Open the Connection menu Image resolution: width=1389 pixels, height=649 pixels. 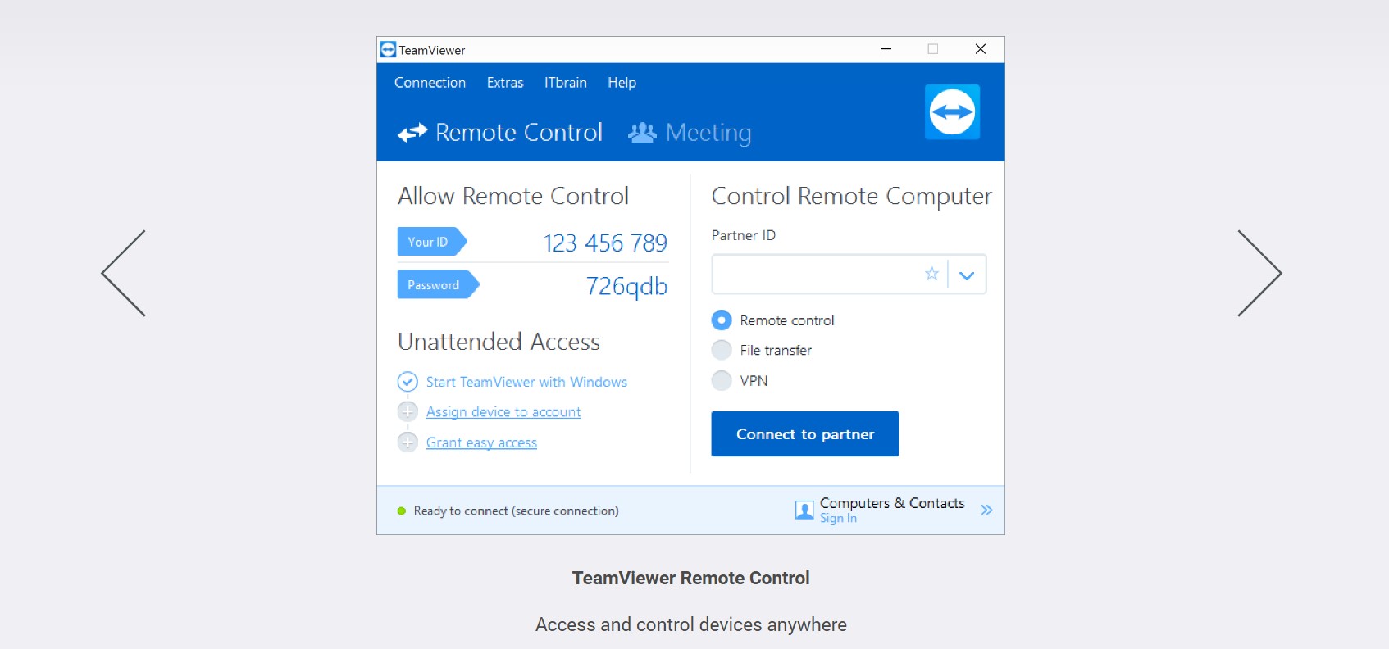[430, 83]
